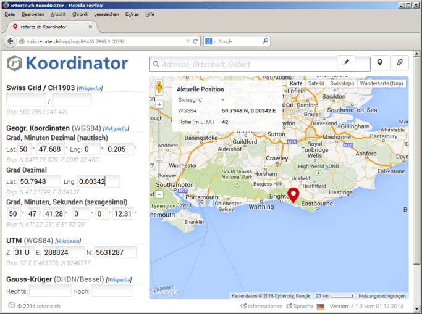The image size is (422, 314).
Task: Click the UTM easting field 288824
Action: tap(64, 252)
